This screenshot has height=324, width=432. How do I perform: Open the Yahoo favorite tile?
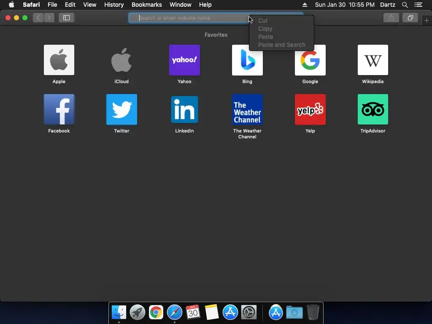click(x=184, y=60)
